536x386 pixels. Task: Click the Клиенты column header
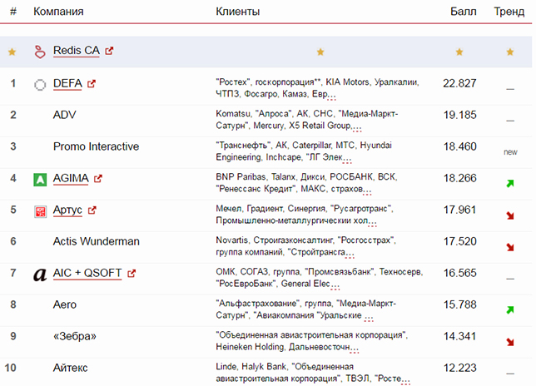pos(237,12)
